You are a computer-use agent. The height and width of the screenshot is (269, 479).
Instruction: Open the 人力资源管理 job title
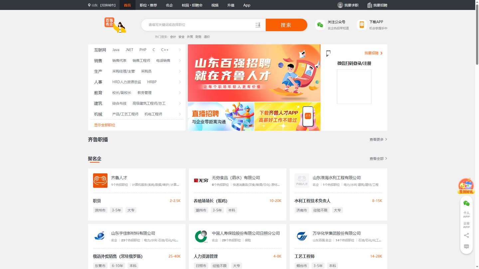coord(206,256)
